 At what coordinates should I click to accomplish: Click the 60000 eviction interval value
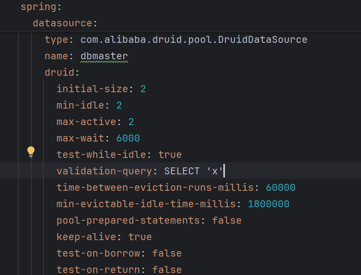pyautogui.click(x=281, y=188)
